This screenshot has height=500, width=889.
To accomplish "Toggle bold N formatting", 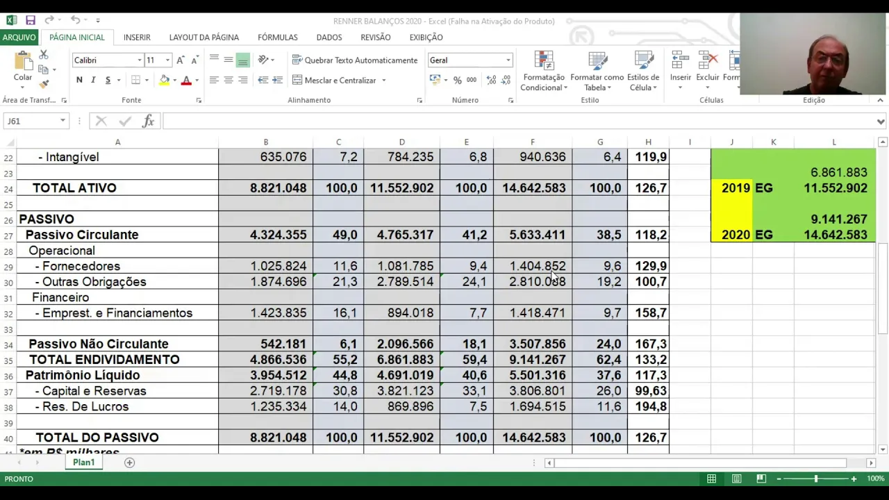I will click(x=79, y=81).
